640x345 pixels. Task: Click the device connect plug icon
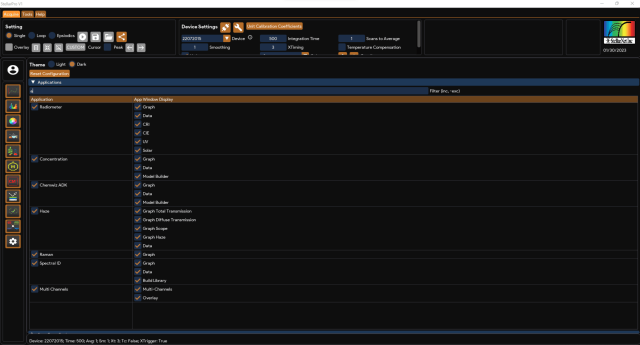[x=224, y=26]
